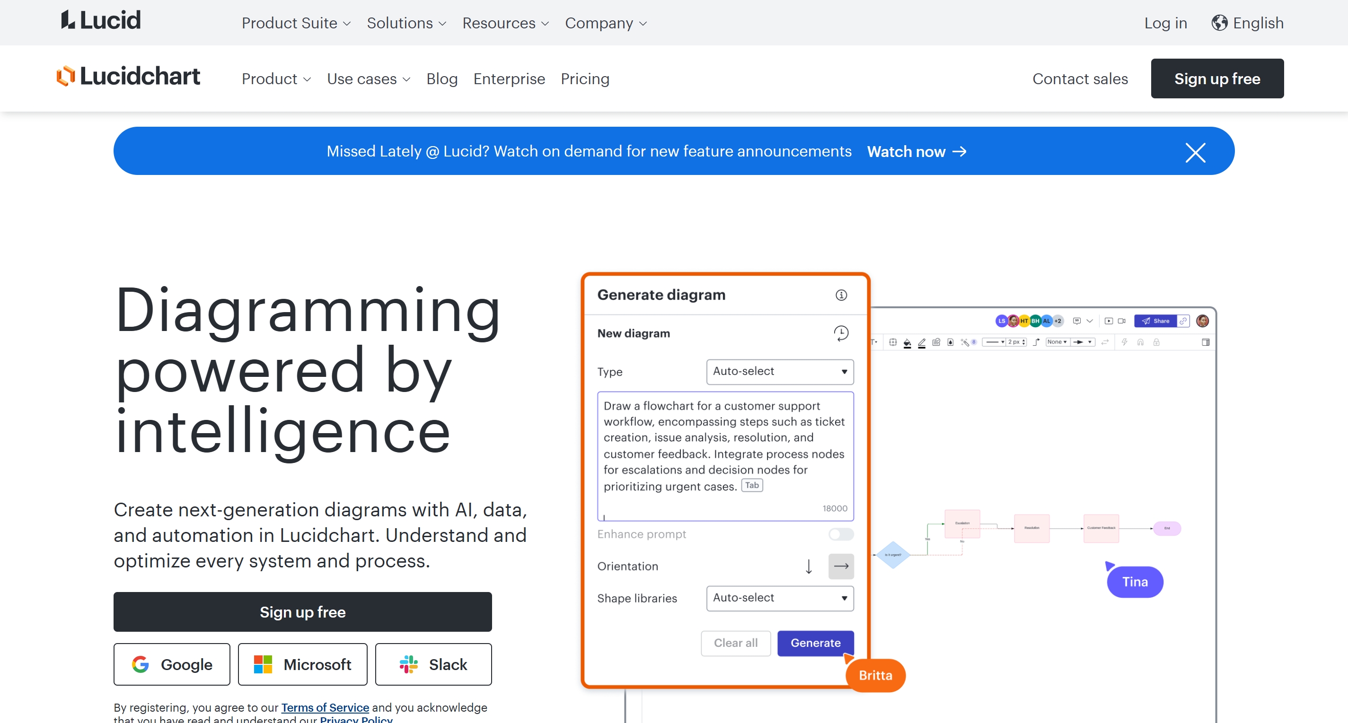Image resolution: width=1348 pixels, height=723 pixels.
Task: Expand the Product Suite menu
Action: coord(296,23)
